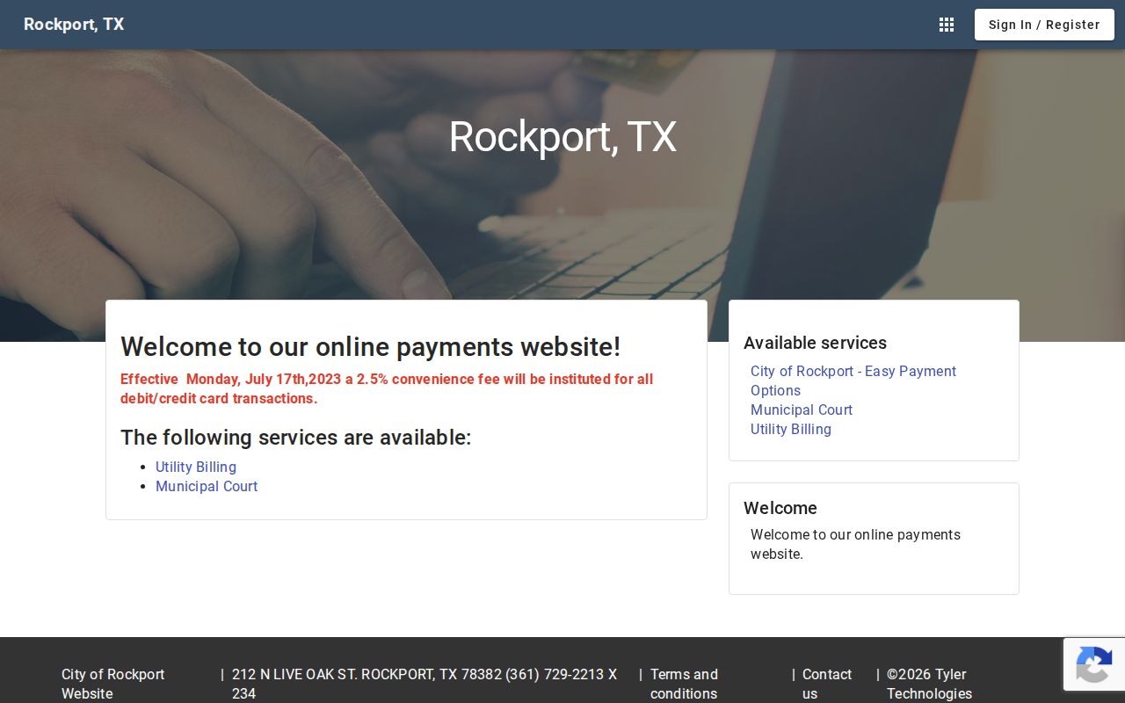The image size is (1125, 703).
Task: Click the Sign In / Register button
Action: [x=1044, y=25]
